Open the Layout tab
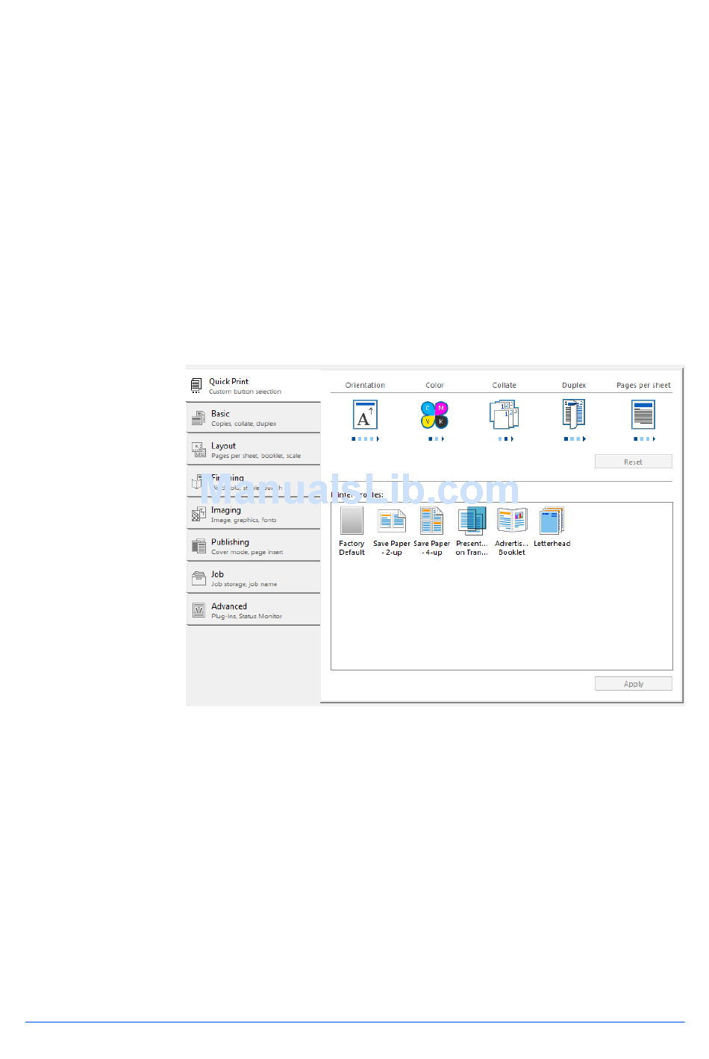This screenshot has width=709, height=1059. (254, 450)
